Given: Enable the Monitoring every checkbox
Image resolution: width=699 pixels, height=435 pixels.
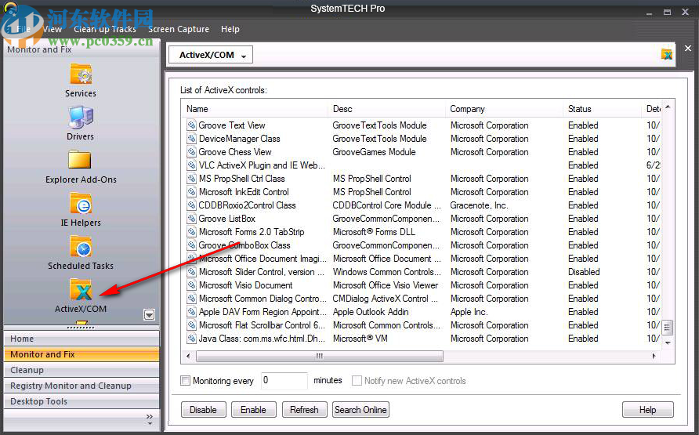Looking at the screenshot, I should (x=185, y=381).
